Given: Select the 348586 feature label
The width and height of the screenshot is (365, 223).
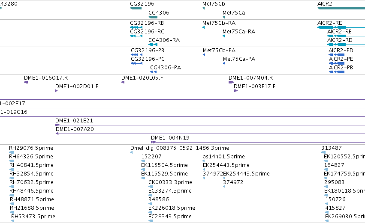Looking at the screenshot, I should [159, 199].
